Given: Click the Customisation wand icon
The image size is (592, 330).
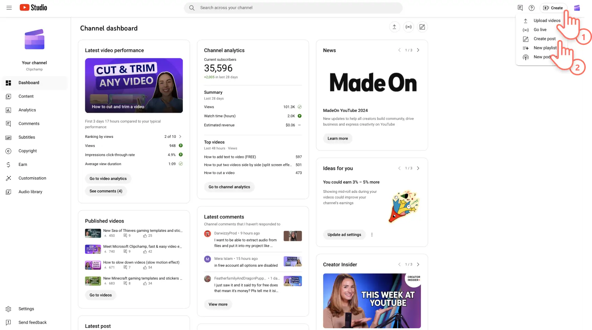Looking at the screenshot, I should tap(8, 178).
